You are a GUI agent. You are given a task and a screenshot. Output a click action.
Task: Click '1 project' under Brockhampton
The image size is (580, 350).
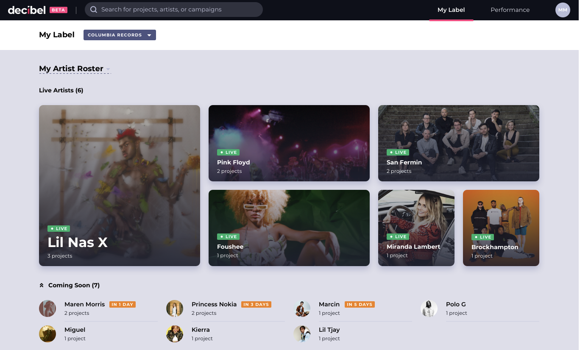[482, 256]
